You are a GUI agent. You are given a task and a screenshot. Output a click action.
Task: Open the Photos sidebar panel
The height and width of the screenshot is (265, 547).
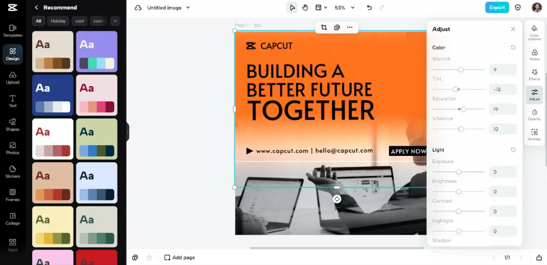tap(13, 148)
